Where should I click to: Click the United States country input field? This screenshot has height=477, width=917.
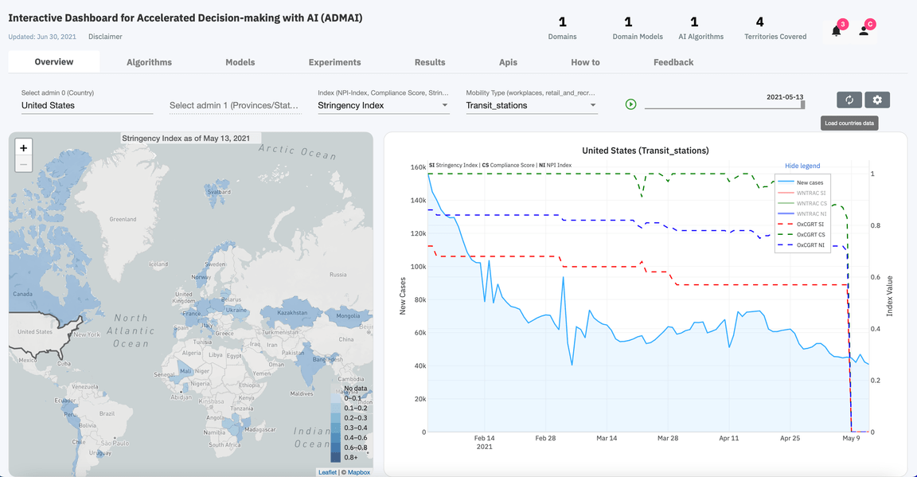tap(87, 105)
